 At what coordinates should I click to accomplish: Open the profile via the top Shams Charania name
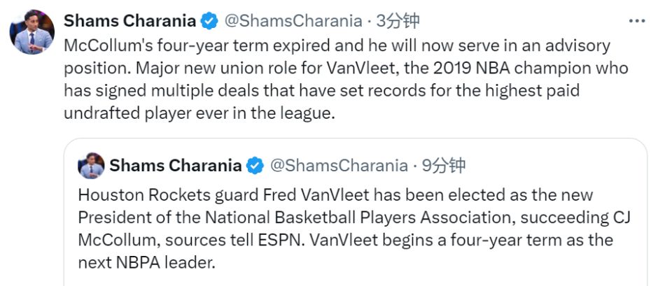coord(130,20)
